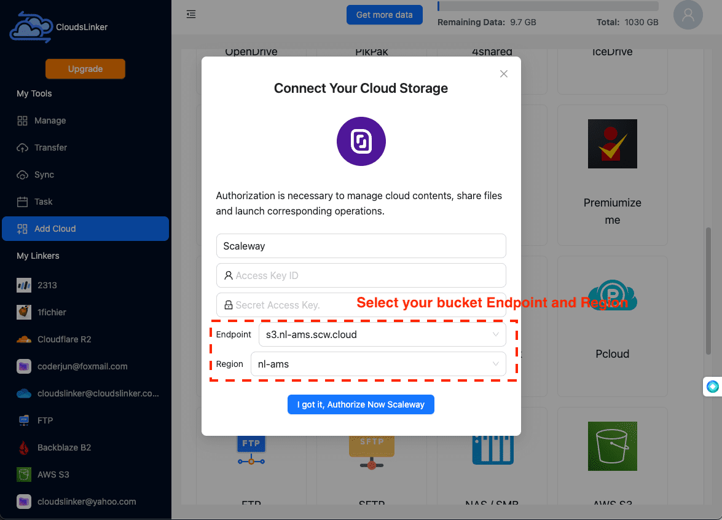Click the Manage grid icon

point(22,120)
